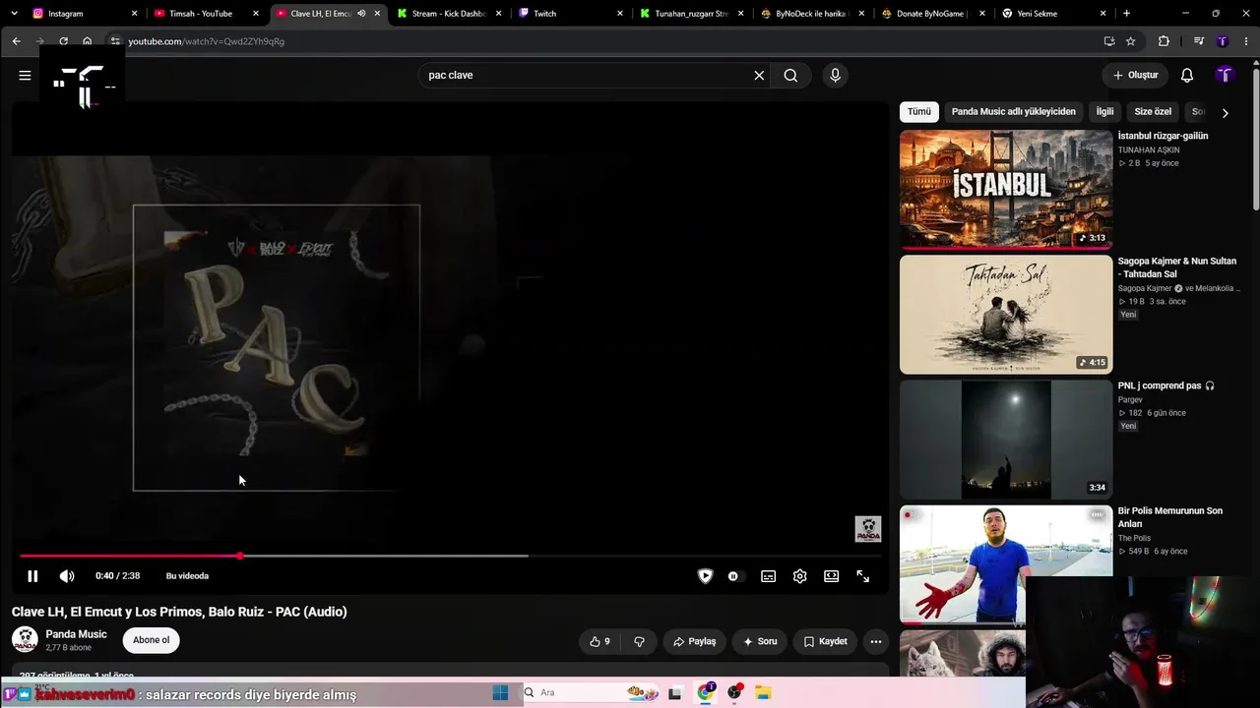
Task: Open the browser extensions puzzle icon
Action: (1164, 41)
